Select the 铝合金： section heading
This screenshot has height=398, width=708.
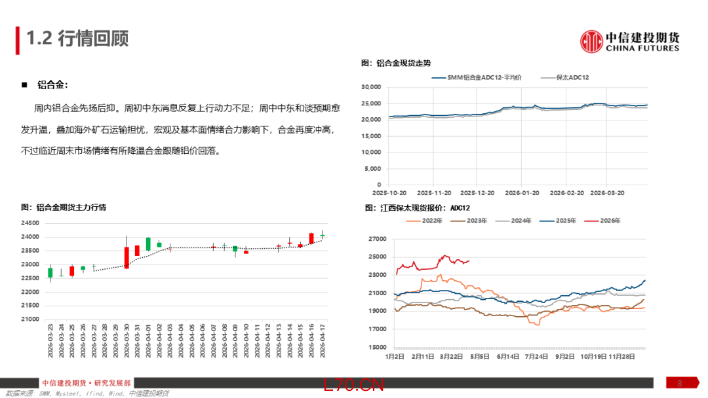coord(52,85)
